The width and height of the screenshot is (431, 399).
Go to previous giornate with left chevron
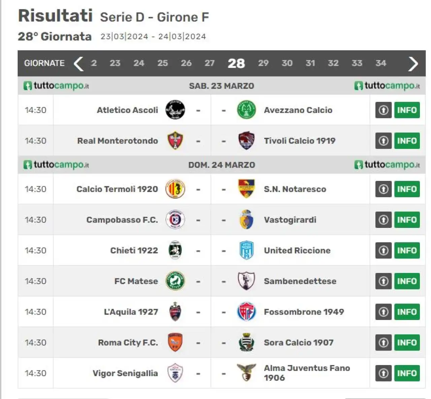click(78, 64)
